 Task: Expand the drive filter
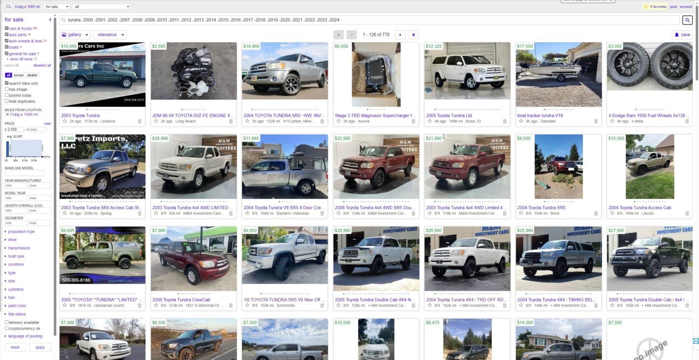click(11, 240)
